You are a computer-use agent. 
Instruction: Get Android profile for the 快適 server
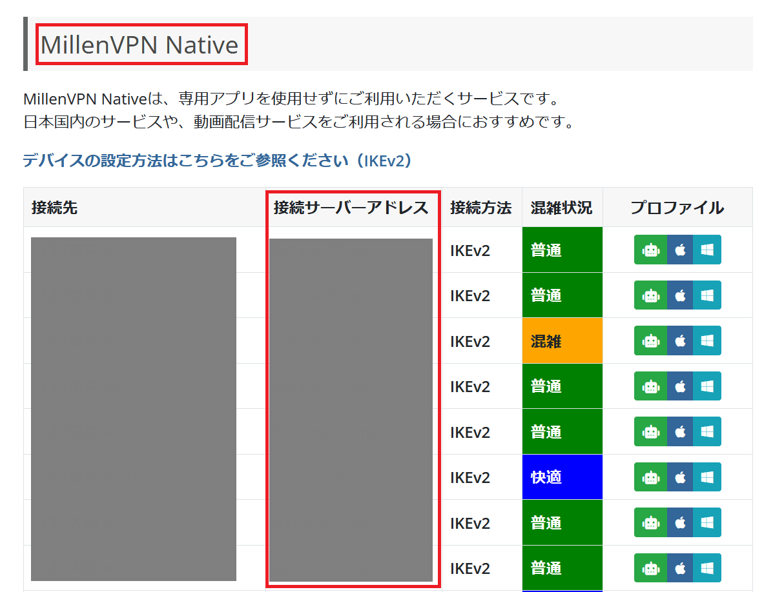click(650, 477)
